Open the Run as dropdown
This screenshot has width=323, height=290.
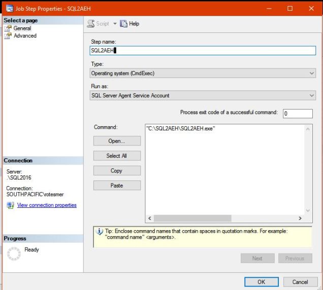click(203, 95)
